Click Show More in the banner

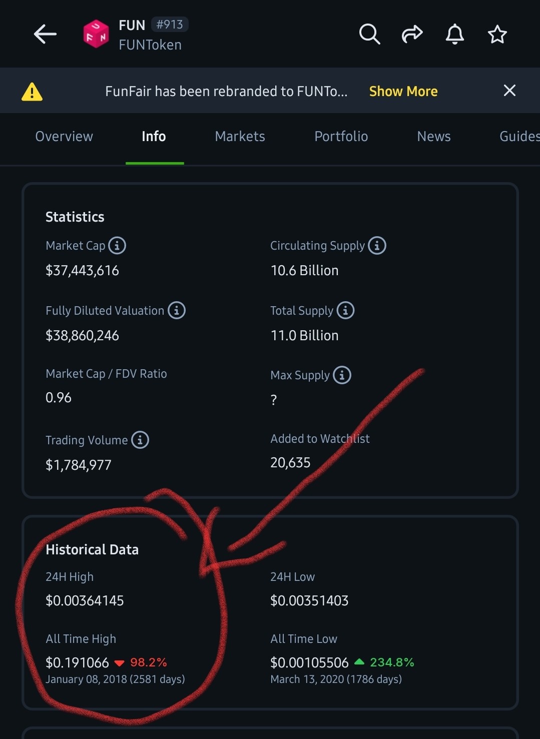403,92
